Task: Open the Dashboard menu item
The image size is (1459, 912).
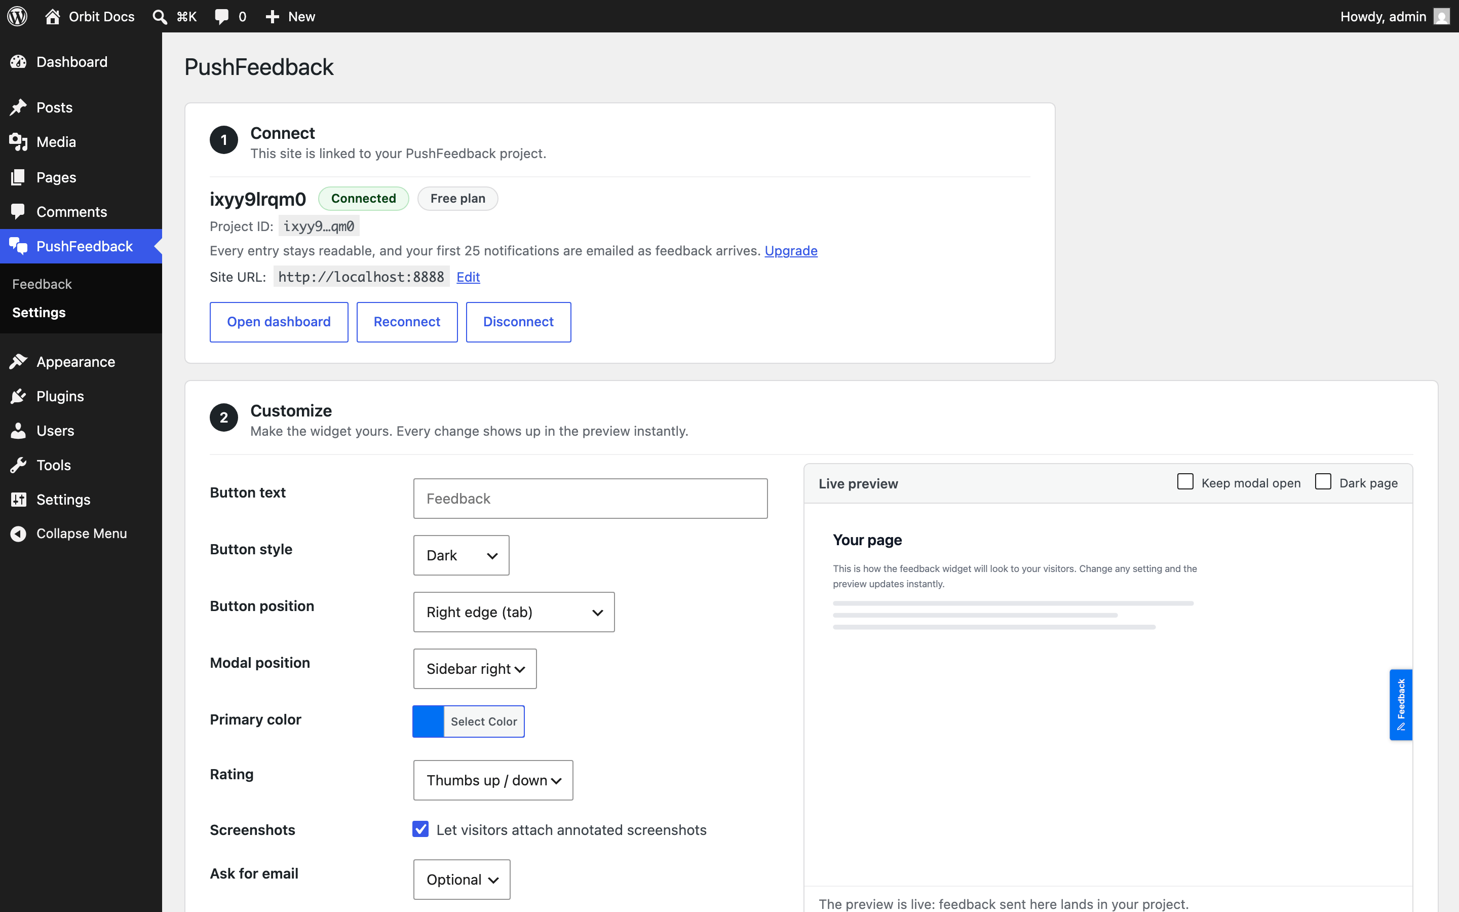Action: point(81,61)
